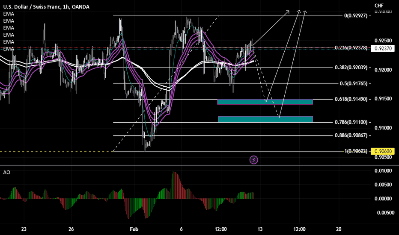Select the AO indicator label
Viewport: 399px width, 235px height.
pos(6,173)
